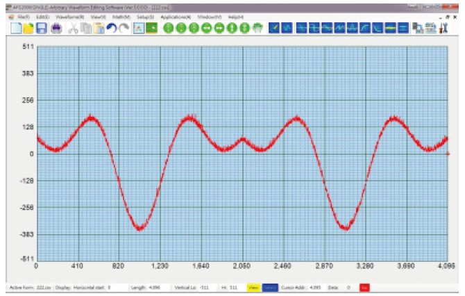Open the Setup menu

145,17
